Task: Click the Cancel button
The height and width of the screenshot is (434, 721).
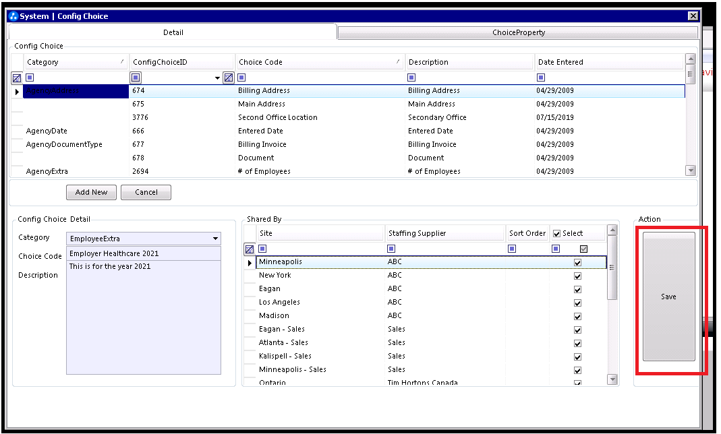Action: point(146,193)
